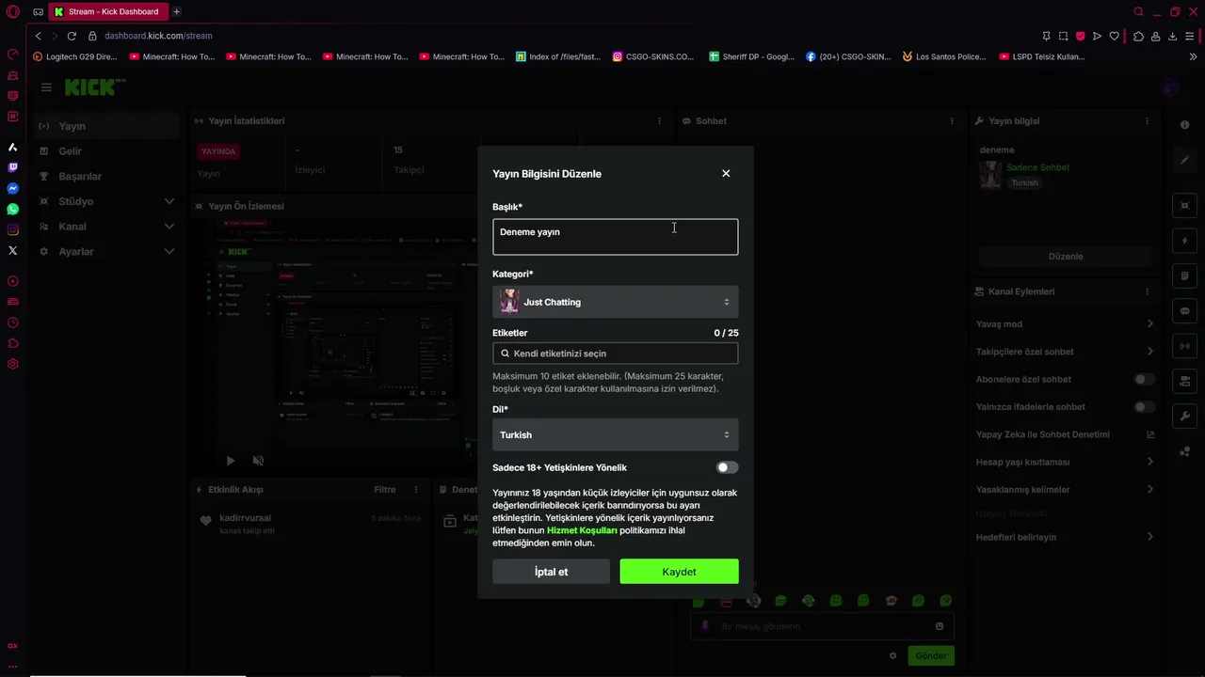Screen dimensions: 1205x677
Task: Click the address bar URL
Action: point(158,36)
